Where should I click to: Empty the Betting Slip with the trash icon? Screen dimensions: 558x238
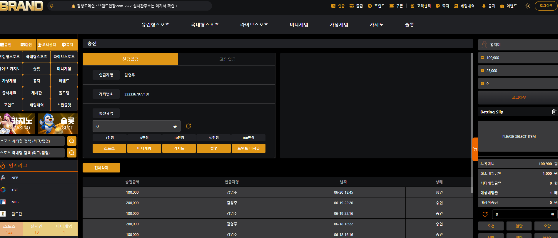(x=554, y=112)
